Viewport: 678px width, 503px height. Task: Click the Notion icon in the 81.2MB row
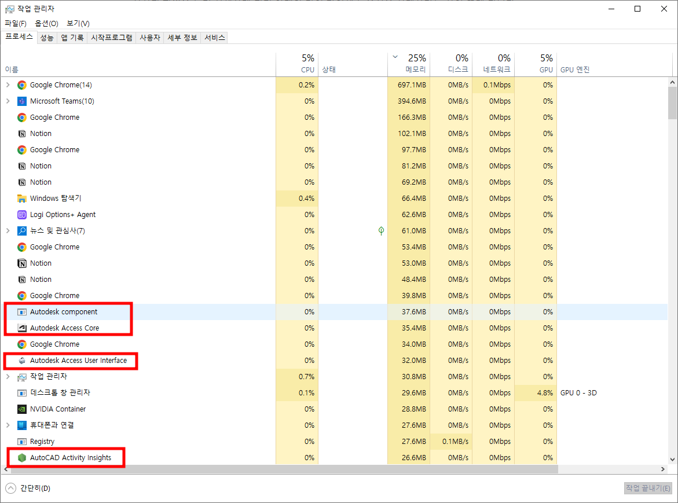pyautogui.click(x=21, y=166)
